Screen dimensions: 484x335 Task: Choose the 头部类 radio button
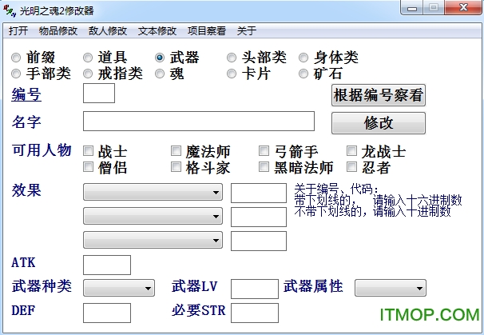[x=232, y=58]
